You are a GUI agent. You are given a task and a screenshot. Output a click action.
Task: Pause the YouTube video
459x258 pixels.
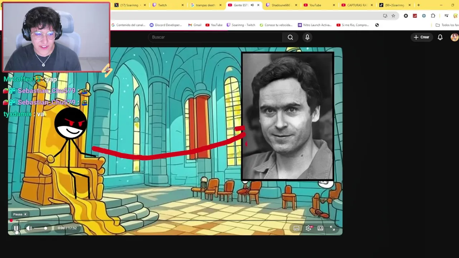16,228
